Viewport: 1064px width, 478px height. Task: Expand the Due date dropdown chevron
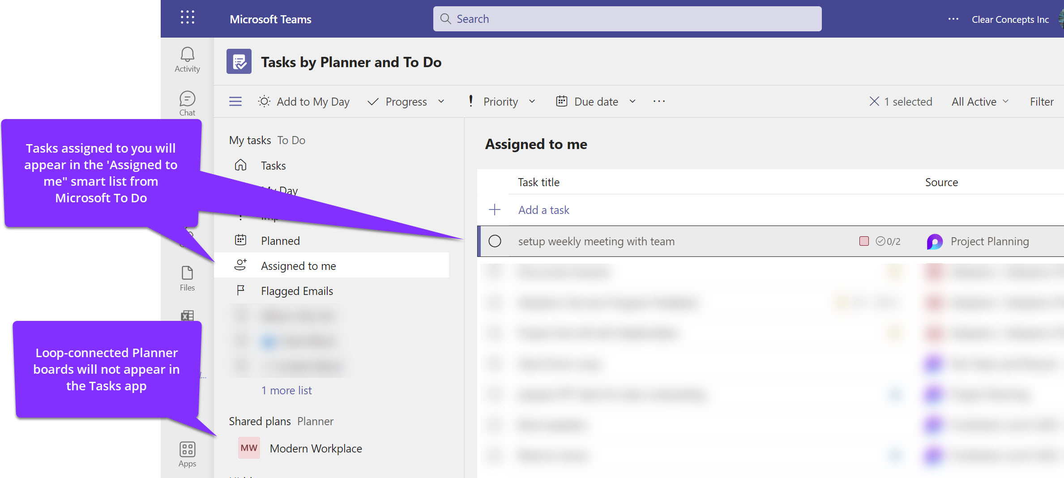[x=632, y=102]
